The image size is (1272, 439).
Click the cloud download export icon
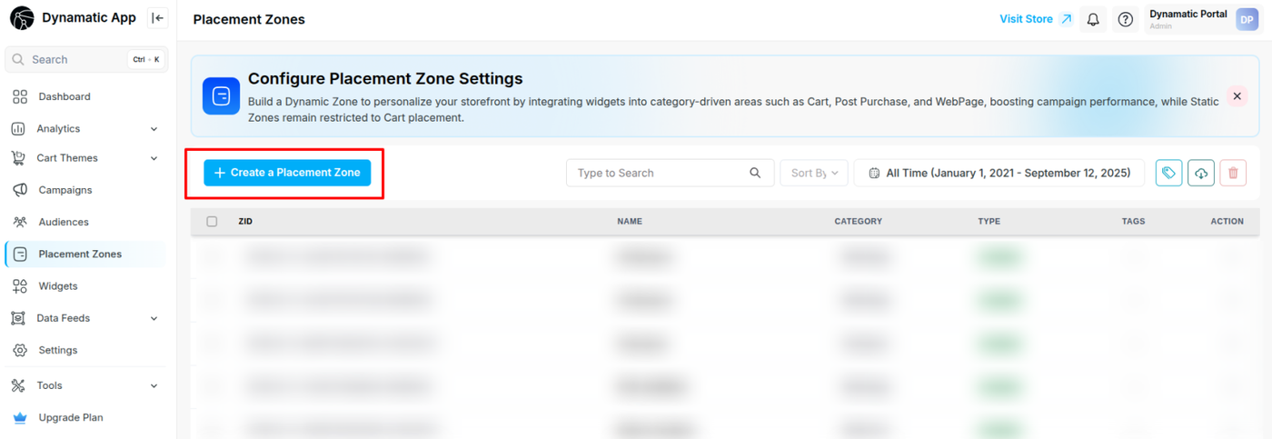(x=1201, y=173)
